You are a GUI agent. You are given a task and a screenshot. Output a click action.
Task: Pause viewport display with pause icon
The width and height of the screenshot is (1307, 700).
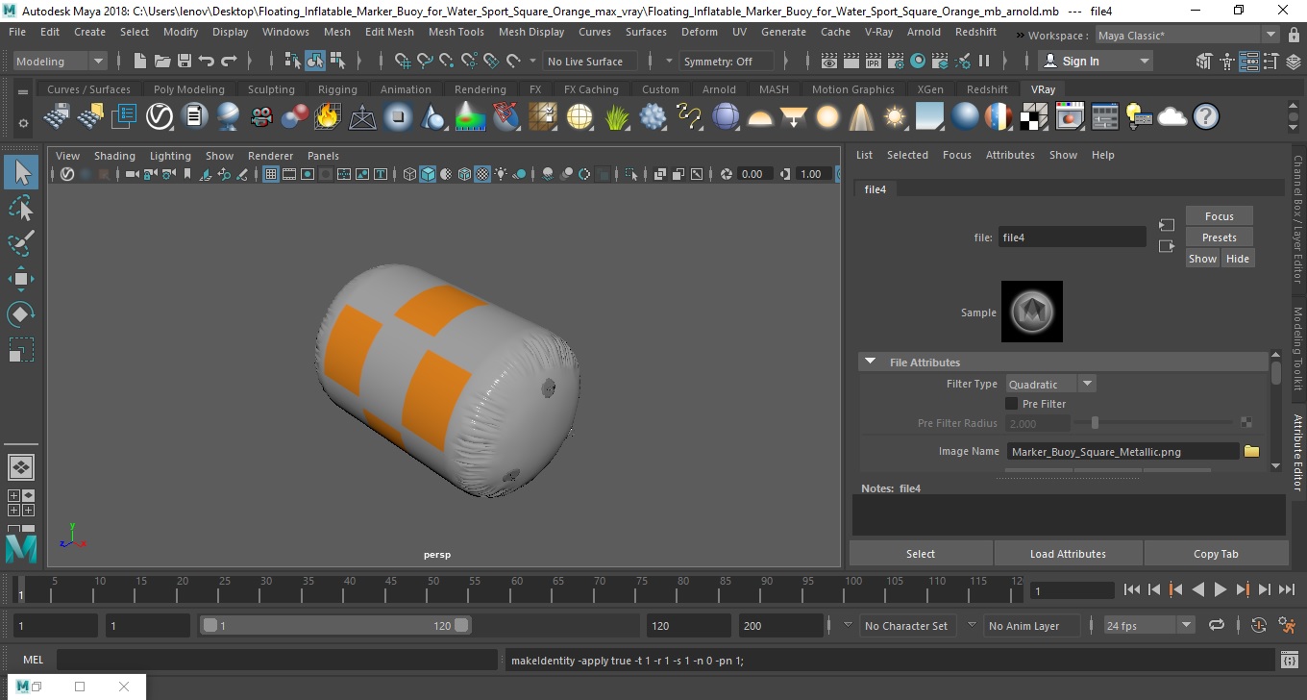(984, 61)
